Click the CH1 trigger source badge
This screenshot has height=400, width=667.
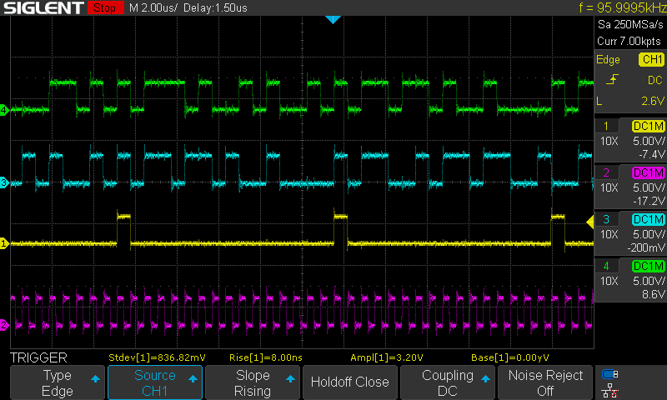coord(651,59)
